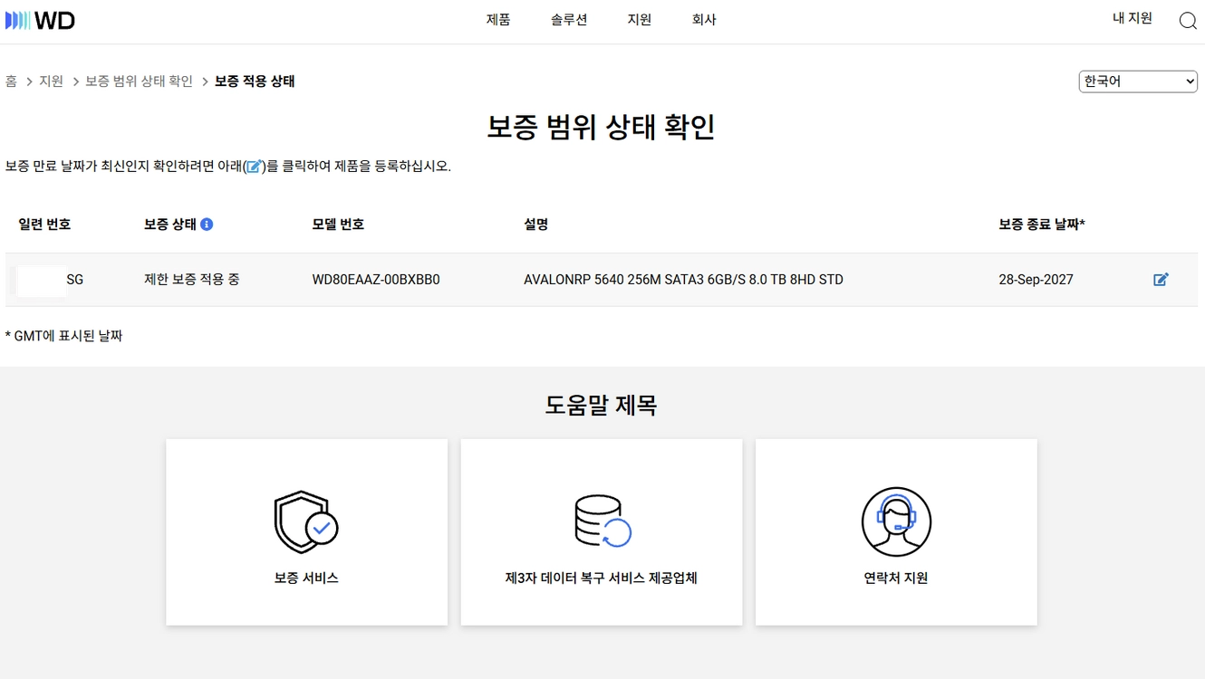Click the info icon beside 보증 상태
Viewport: 1205px width, 679px height.
point(207,225)
